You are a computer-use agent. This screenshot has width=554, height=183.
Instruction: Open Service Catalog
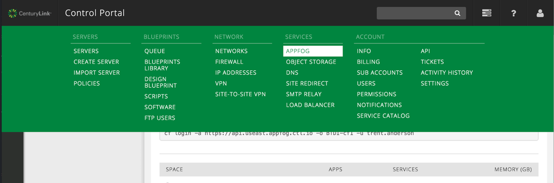pos(383,116)
